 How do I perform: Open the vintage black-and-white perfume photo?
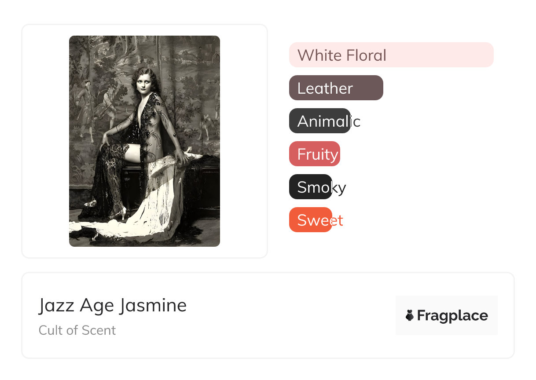click(x=144, y=141)
